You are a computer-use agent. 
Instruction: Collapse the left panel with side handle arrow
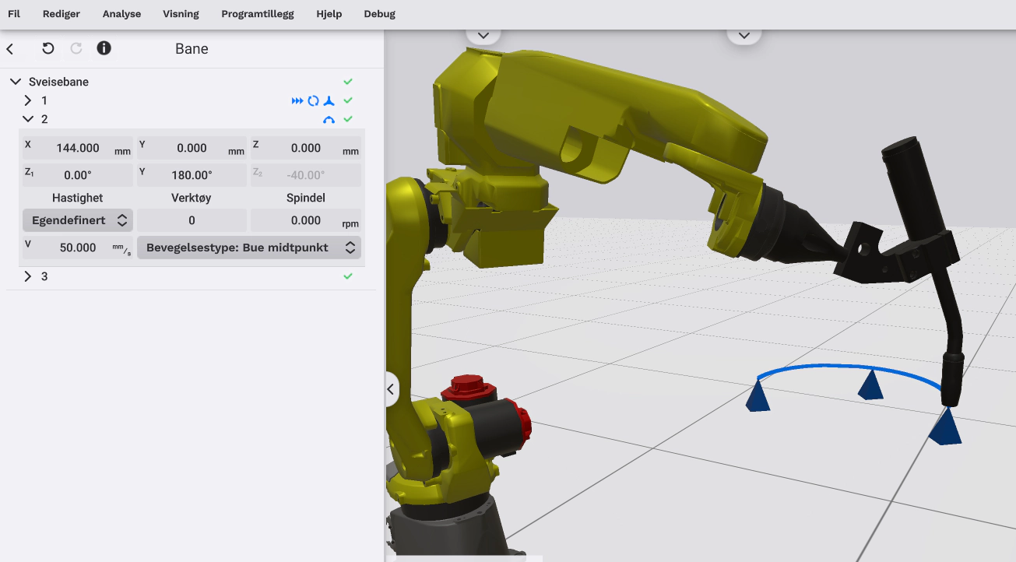click(392, 389)
